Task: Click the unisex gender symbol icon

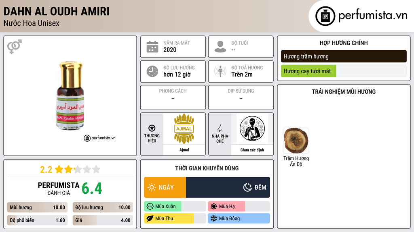Action: tap(15, 47)
